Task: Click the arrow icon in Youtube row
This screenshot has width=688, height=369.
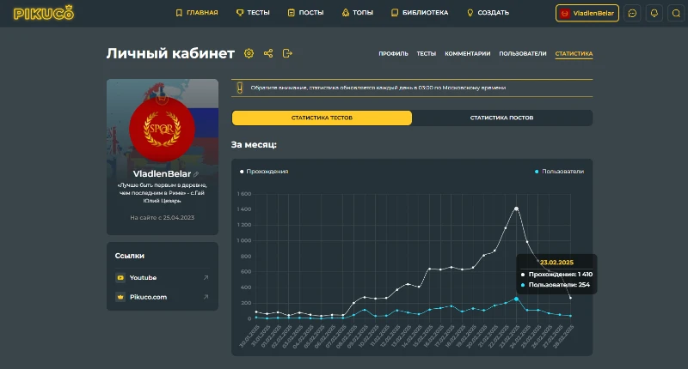Action: pyautogui.click(x=206, y=277)
